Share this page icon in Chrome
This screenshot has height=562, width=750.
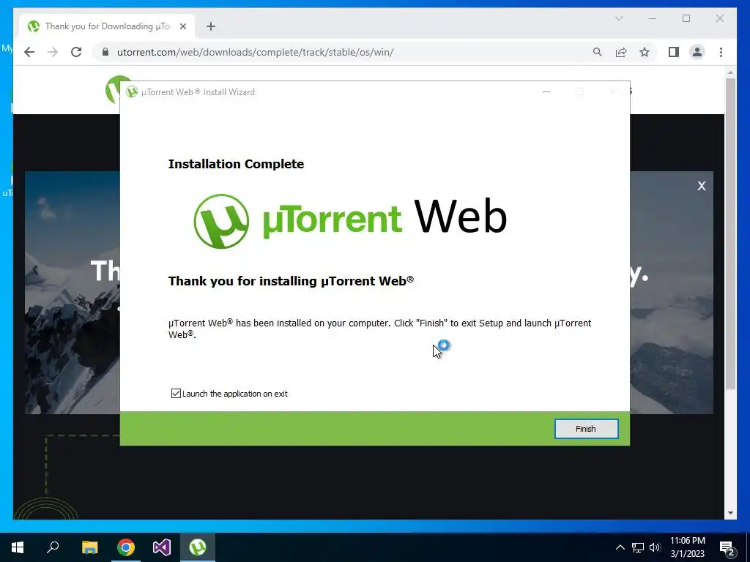[621, 52]
